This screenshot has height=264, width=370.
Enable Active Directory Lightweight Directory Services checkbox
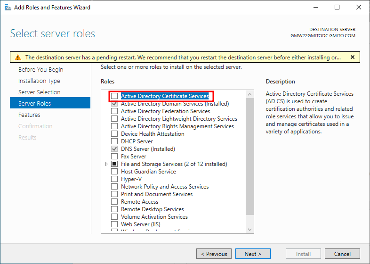pos(114,119)
